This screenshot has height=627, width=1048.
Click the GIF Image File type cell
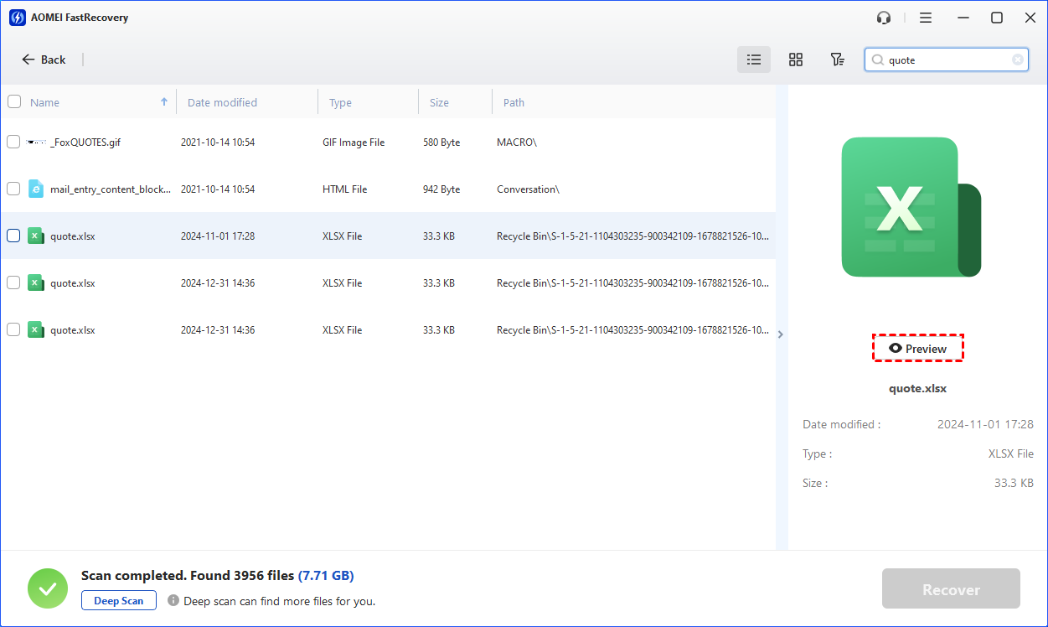pyautogui.click(x=354, y=142)
